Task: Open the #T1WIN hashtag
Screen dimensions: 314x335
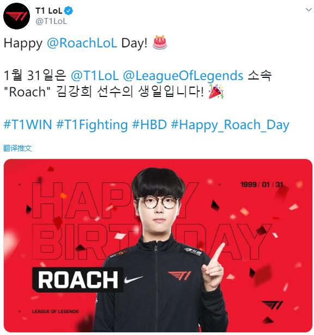Action: pyautogui.click(x=28, y=125)
